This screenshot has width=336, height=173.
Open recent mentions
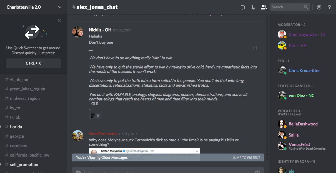tap(319, 7)
